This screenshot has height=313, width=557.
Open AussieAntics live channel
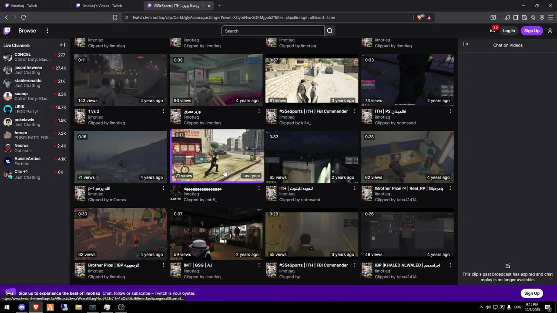(34, 161)
